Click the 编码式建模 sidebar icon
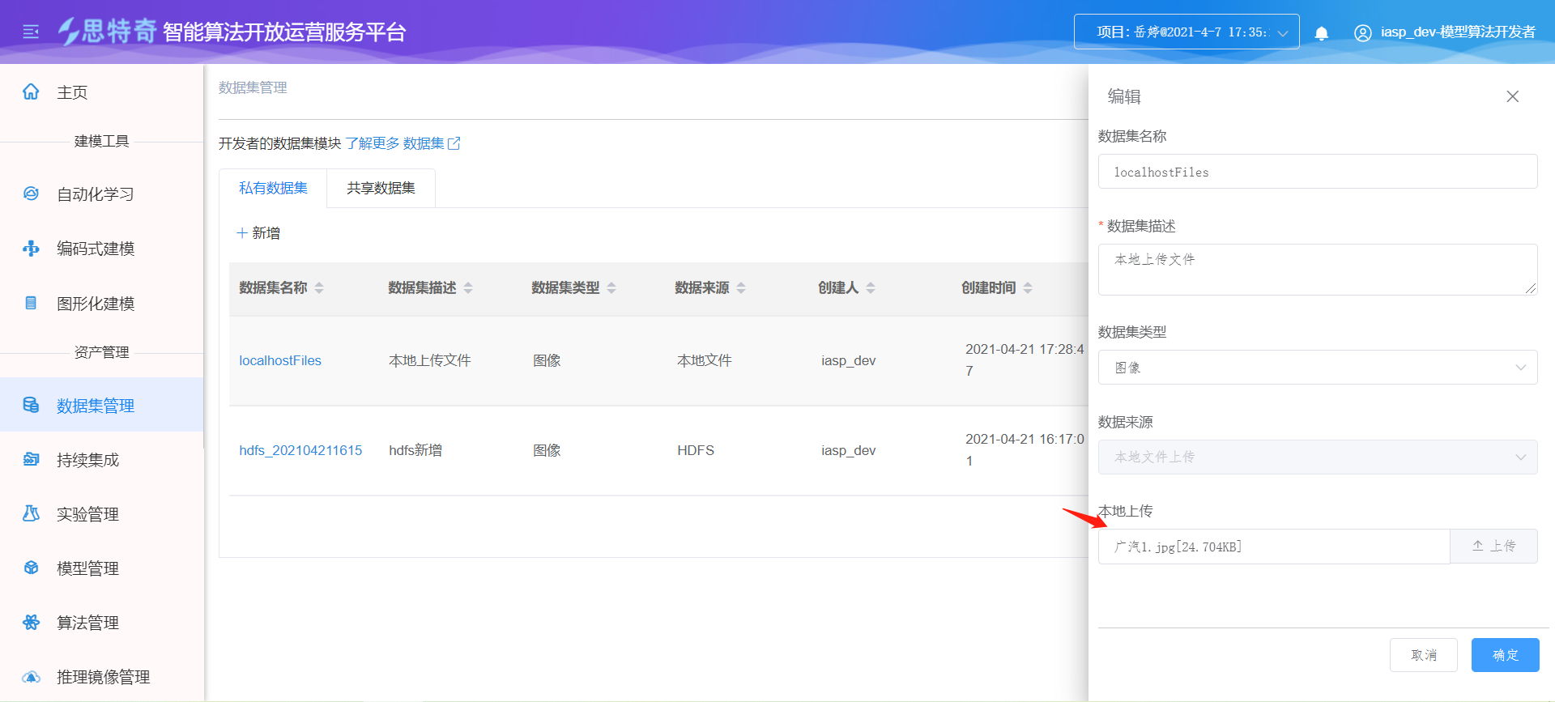This screenshot has width=1555, height=702. (x=31, y=248)
